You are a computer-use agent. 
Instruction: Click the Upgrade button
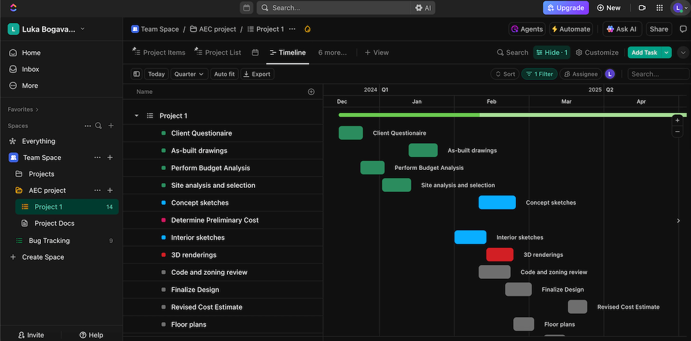tap(565, 7)
